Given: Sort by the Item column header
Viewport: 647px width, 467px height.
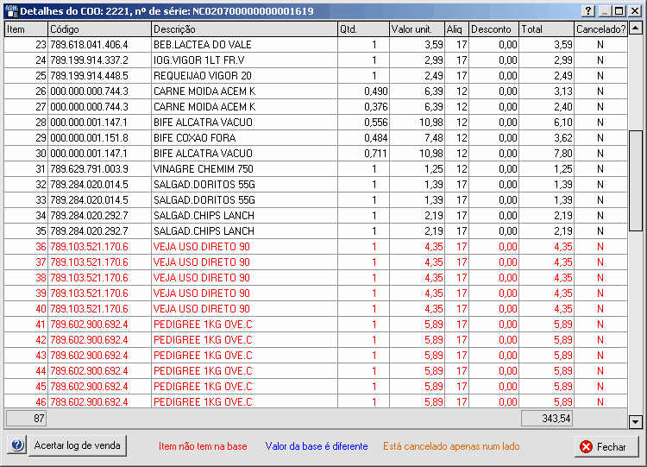Looking at the screenshot, I should (x=26, y=29).
